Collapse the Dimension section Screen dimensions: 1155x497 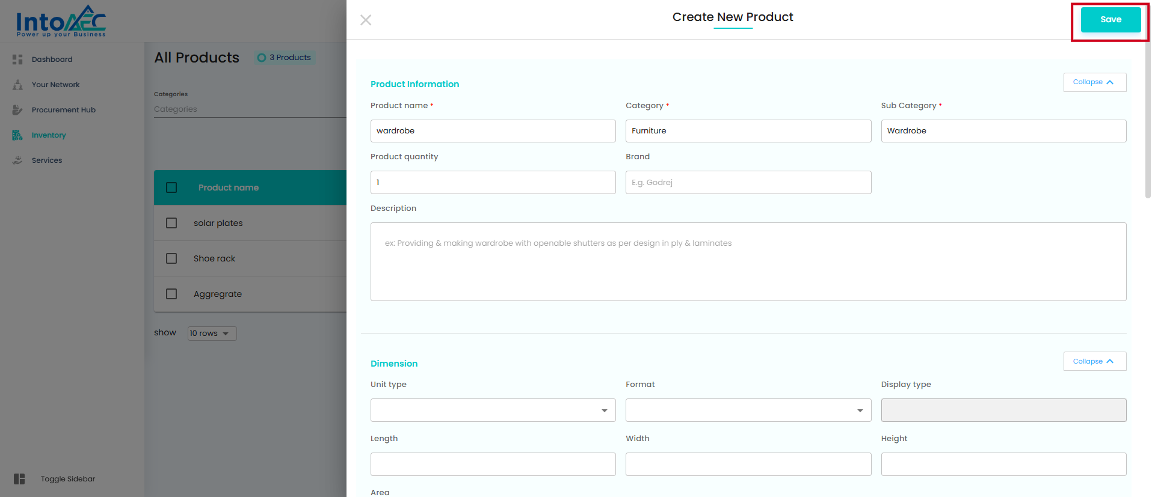pos(1094,361)
